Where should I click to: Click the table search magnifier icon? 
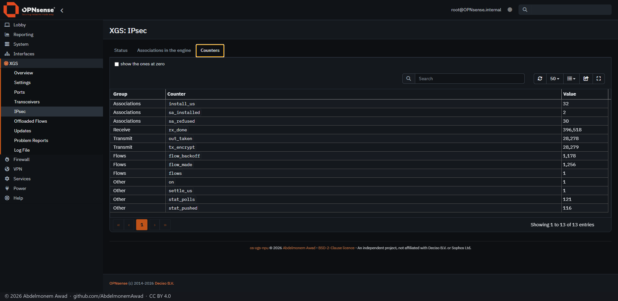408,79
